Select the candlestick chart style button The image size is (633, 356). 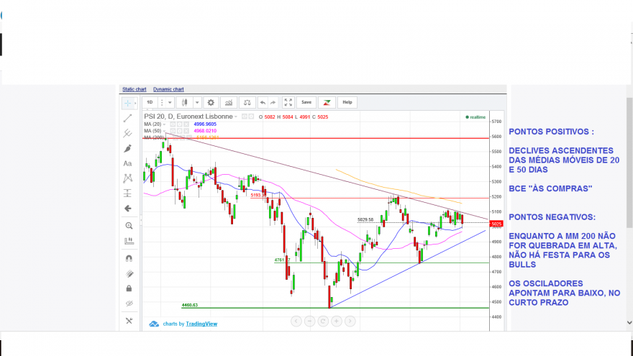point(184,103)
